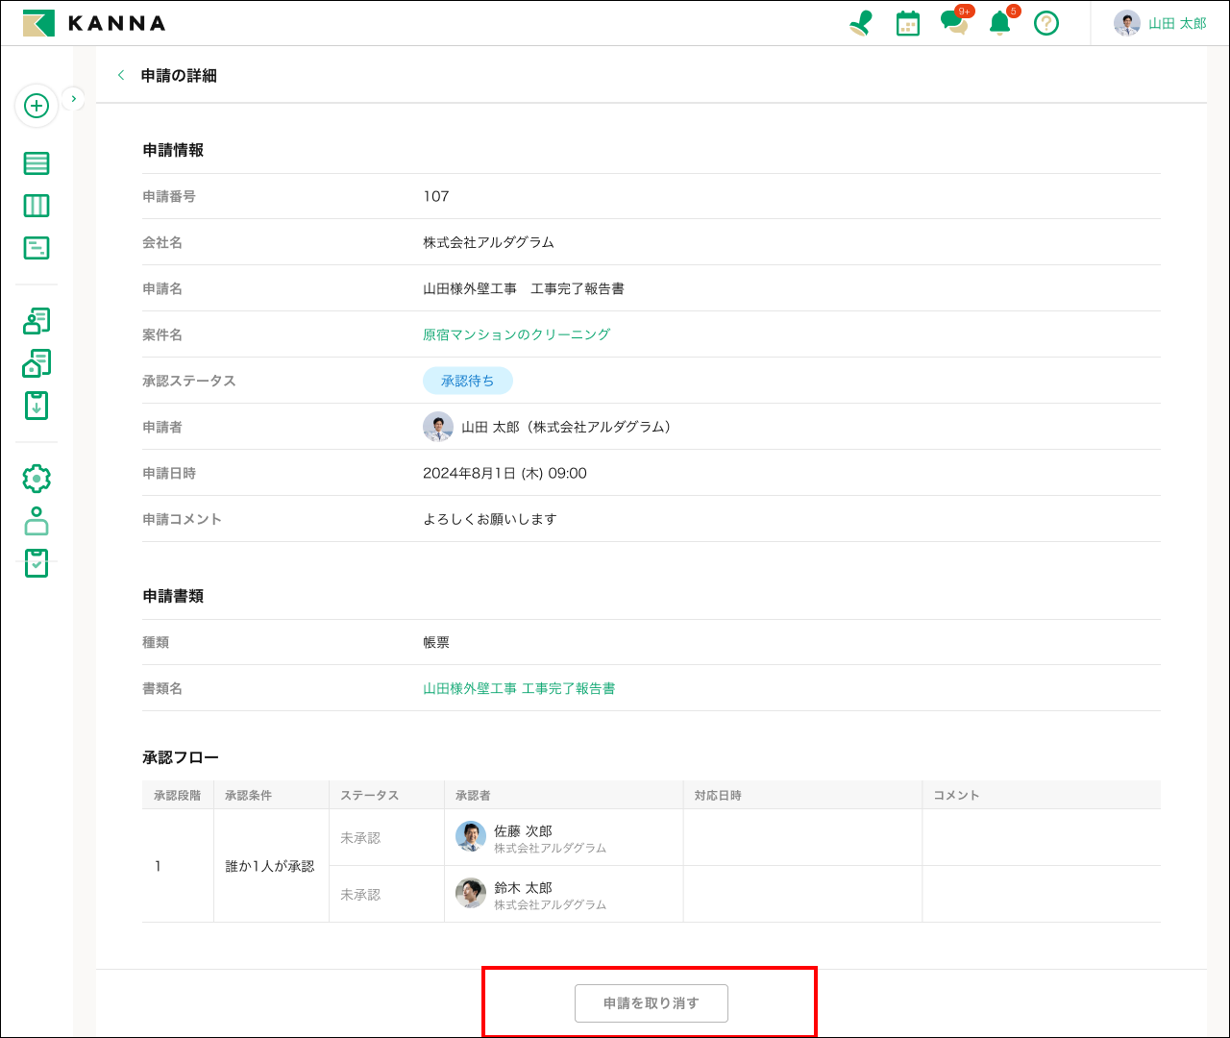Click the KANNA logo
Screen dimensions: 1230x1038
[x=94, y=23]
